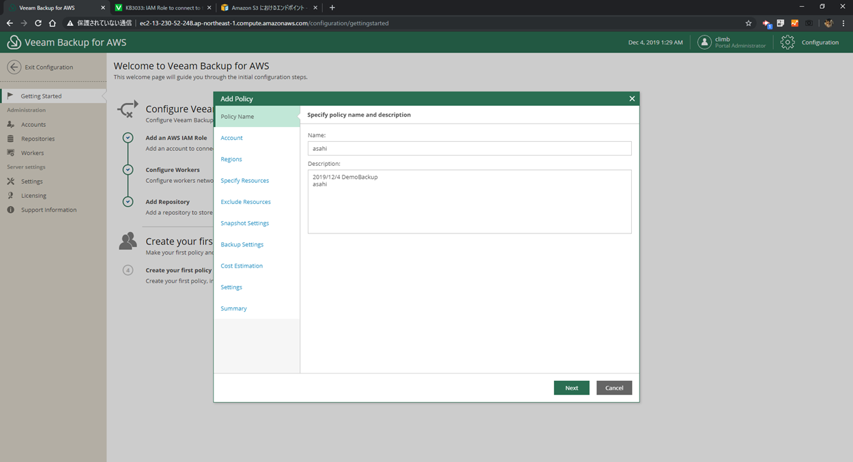Viewport: 853px width, 462px height.
Task: Open Licensing in the sidebar
Action: coord(33,196)
